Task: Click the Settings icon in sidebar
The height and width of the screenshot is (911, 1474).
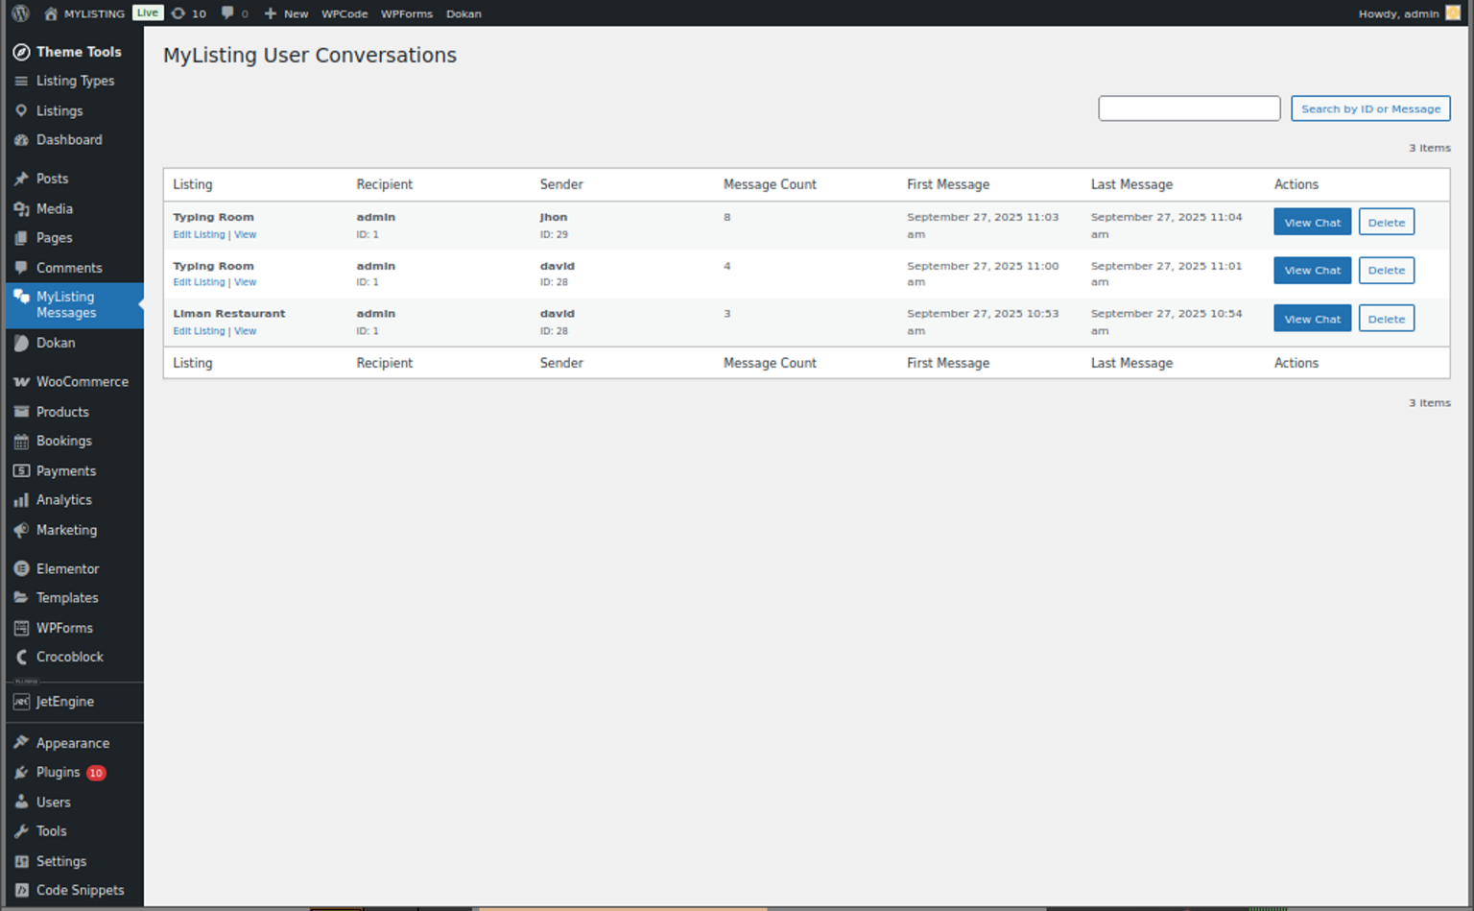Action: [21, 862]
